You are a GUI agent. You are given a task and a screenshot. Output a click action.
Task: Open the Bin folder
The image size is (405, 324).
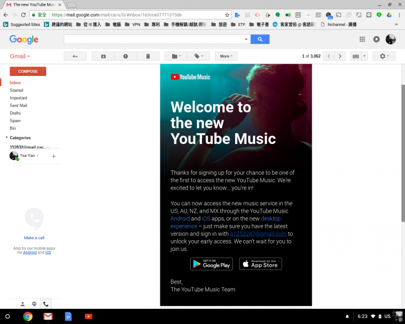point(13,128)
